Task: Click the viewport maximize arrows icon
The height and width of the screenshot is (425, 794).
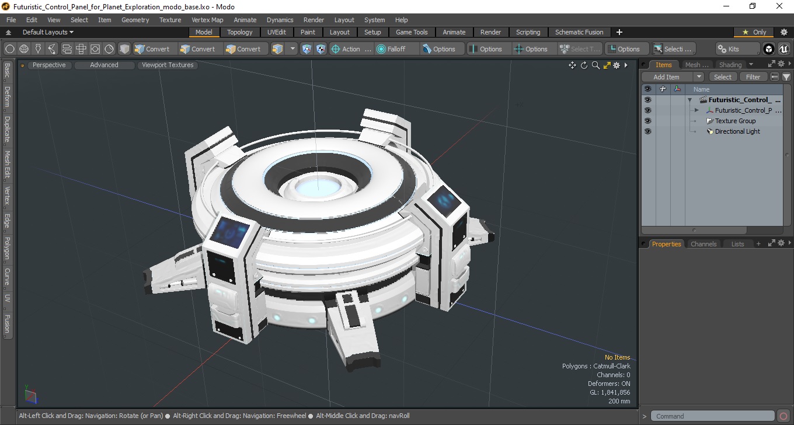Action: (x=607, y=65)
